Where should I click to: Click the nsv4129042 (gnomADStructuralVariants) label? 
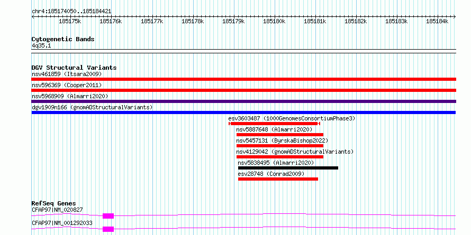pos(295,152)
